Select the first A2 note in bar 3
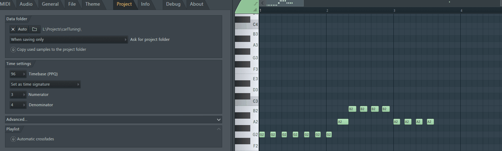Screen dimensions: 502x151 coord(397,122)
